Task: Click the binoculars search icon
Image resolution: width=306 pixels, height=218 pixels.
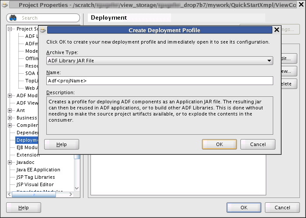Action: pyautogui.click(x=13, y=18)
